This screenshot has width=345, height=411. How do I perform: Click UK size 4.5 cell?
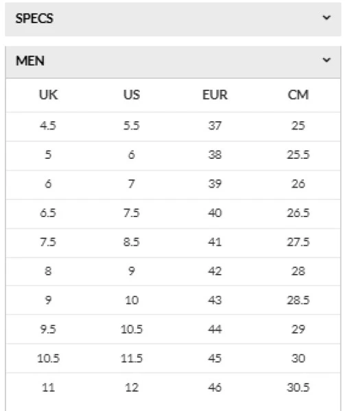tap(48, 125)
